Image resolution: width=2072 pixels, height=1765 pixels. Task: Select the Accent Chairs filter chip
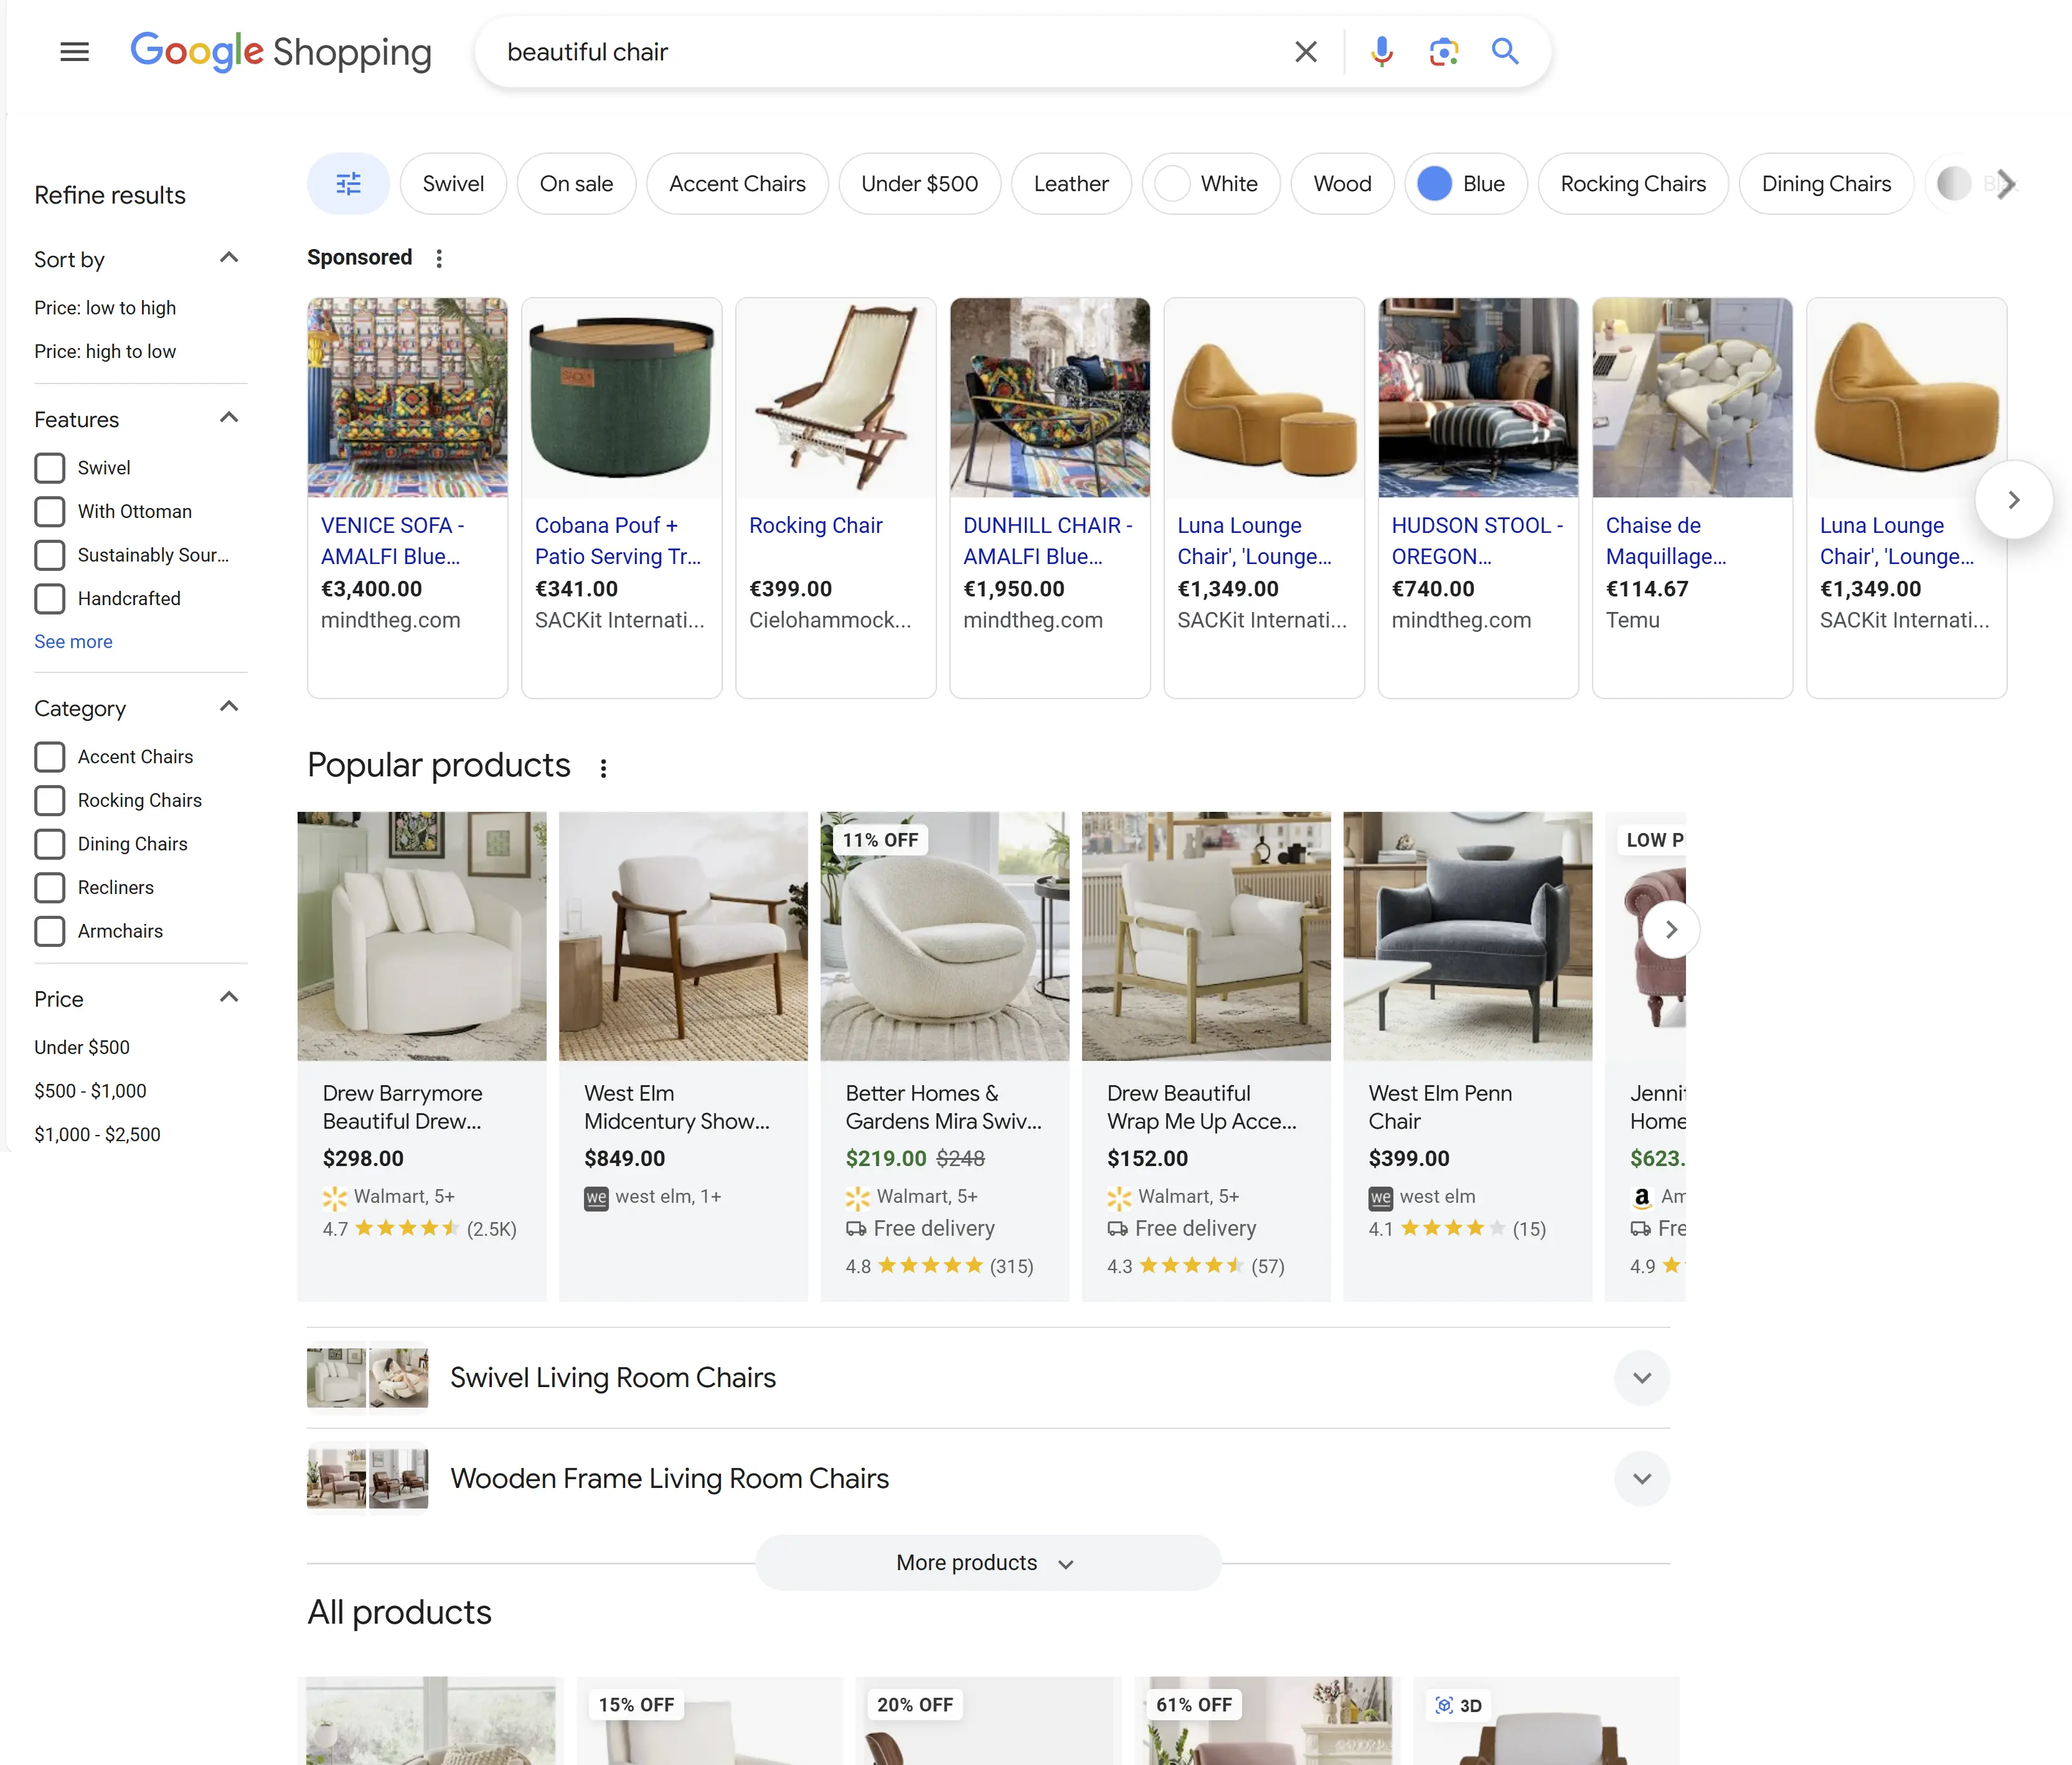737,184
